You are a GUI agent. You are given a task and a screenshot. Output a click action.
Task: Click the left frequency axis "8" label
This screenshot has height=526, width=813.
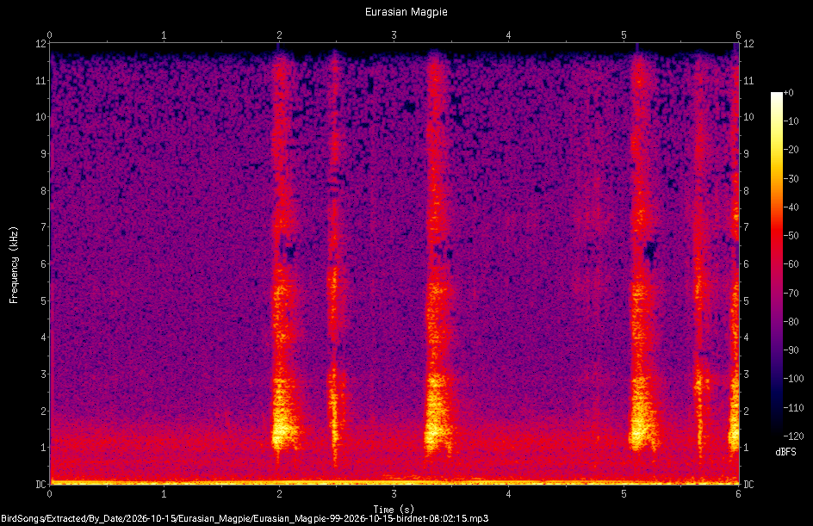tap(44, 191)
